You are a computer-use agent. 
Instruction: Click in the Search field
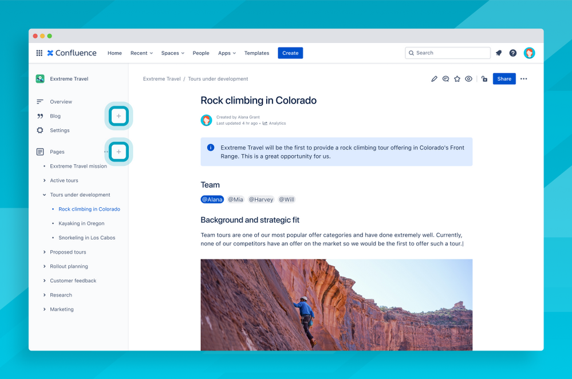(x=448, y=53)
